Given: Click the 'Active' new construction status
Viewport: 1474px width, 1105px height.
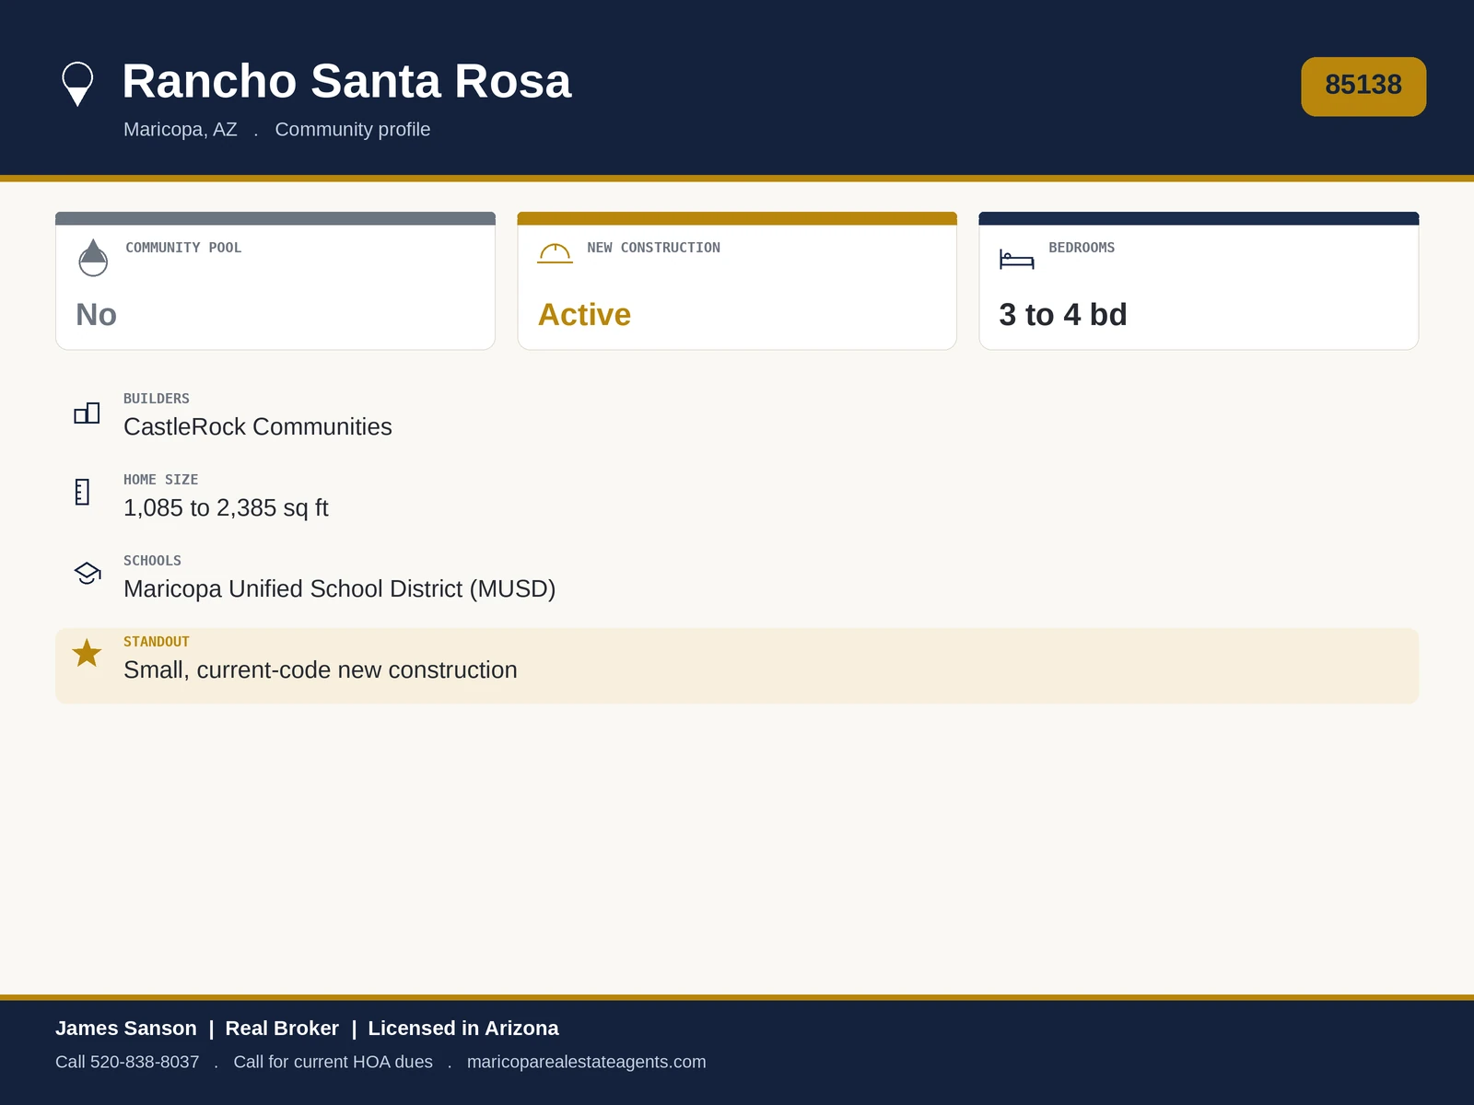Looking at the screenshot, I should (x=584, y=315).
